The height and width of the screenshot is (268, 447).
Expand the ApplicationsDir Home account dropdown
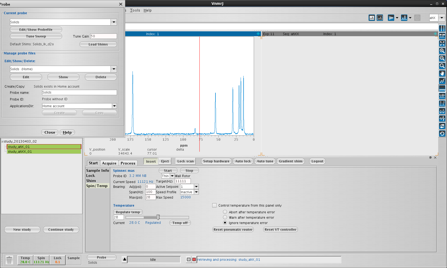114,106
